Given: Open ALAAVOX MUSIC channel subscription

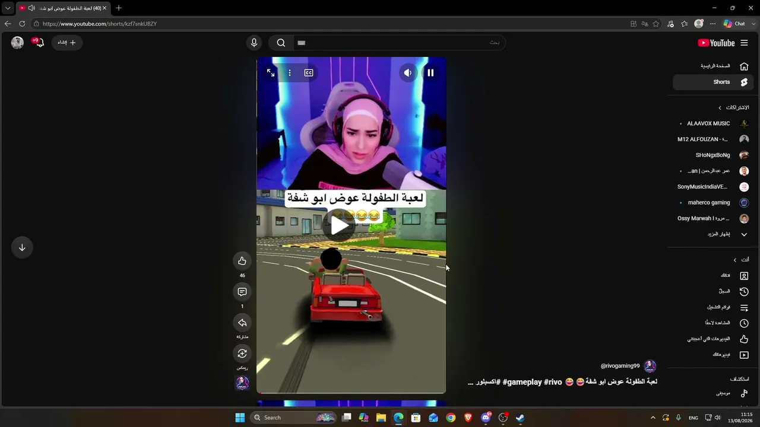Looking at the screenshot, I should 713,123.
